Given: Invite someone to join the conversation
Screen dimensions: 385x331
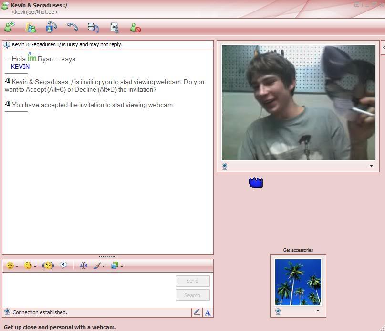Looking at the screenshot, I should click(31, 27).
